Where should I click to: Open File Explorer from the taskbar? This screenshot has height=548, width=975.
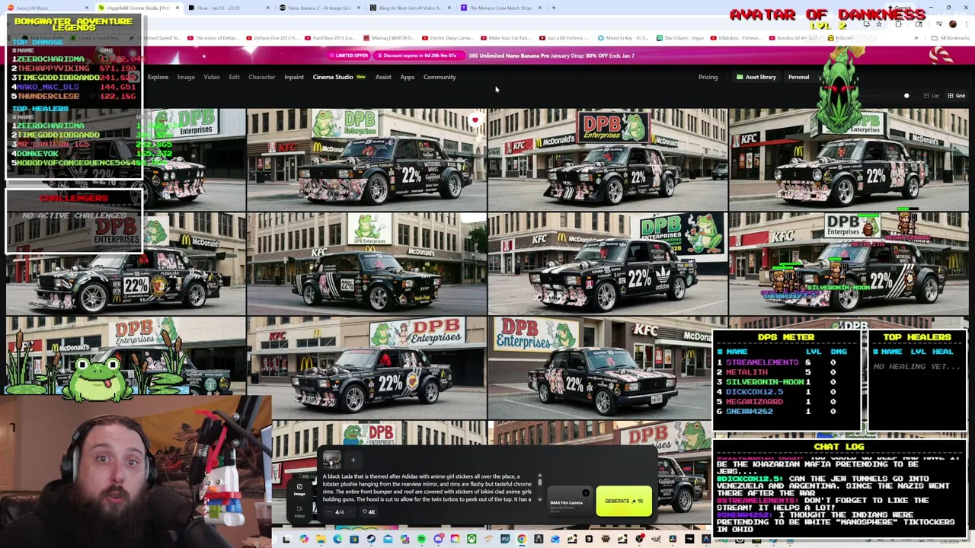click(321, 540)
